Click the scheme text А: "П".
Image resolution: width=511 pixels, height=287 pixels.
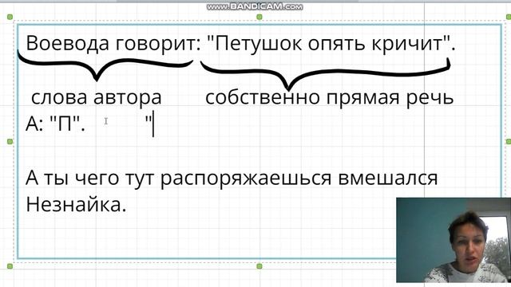55,124
